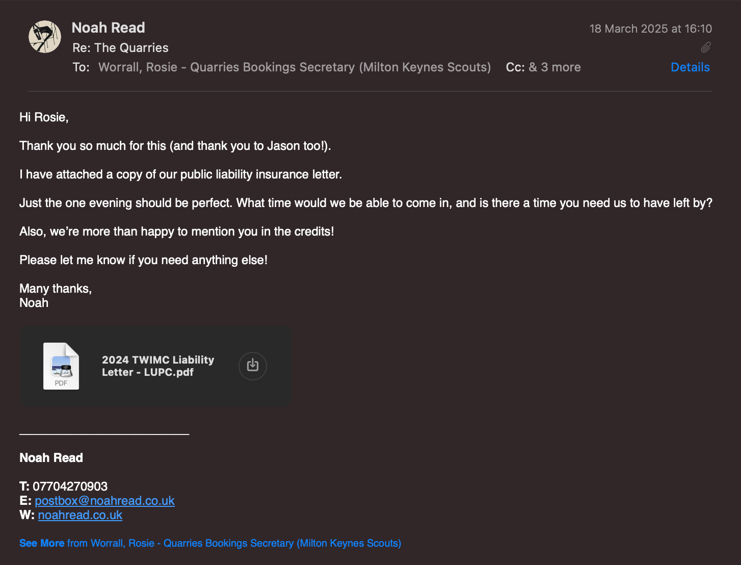Viewport: 741px width, 565px height.
Task: Click the Re: The Quarries subject line
Action: point(120,48)
